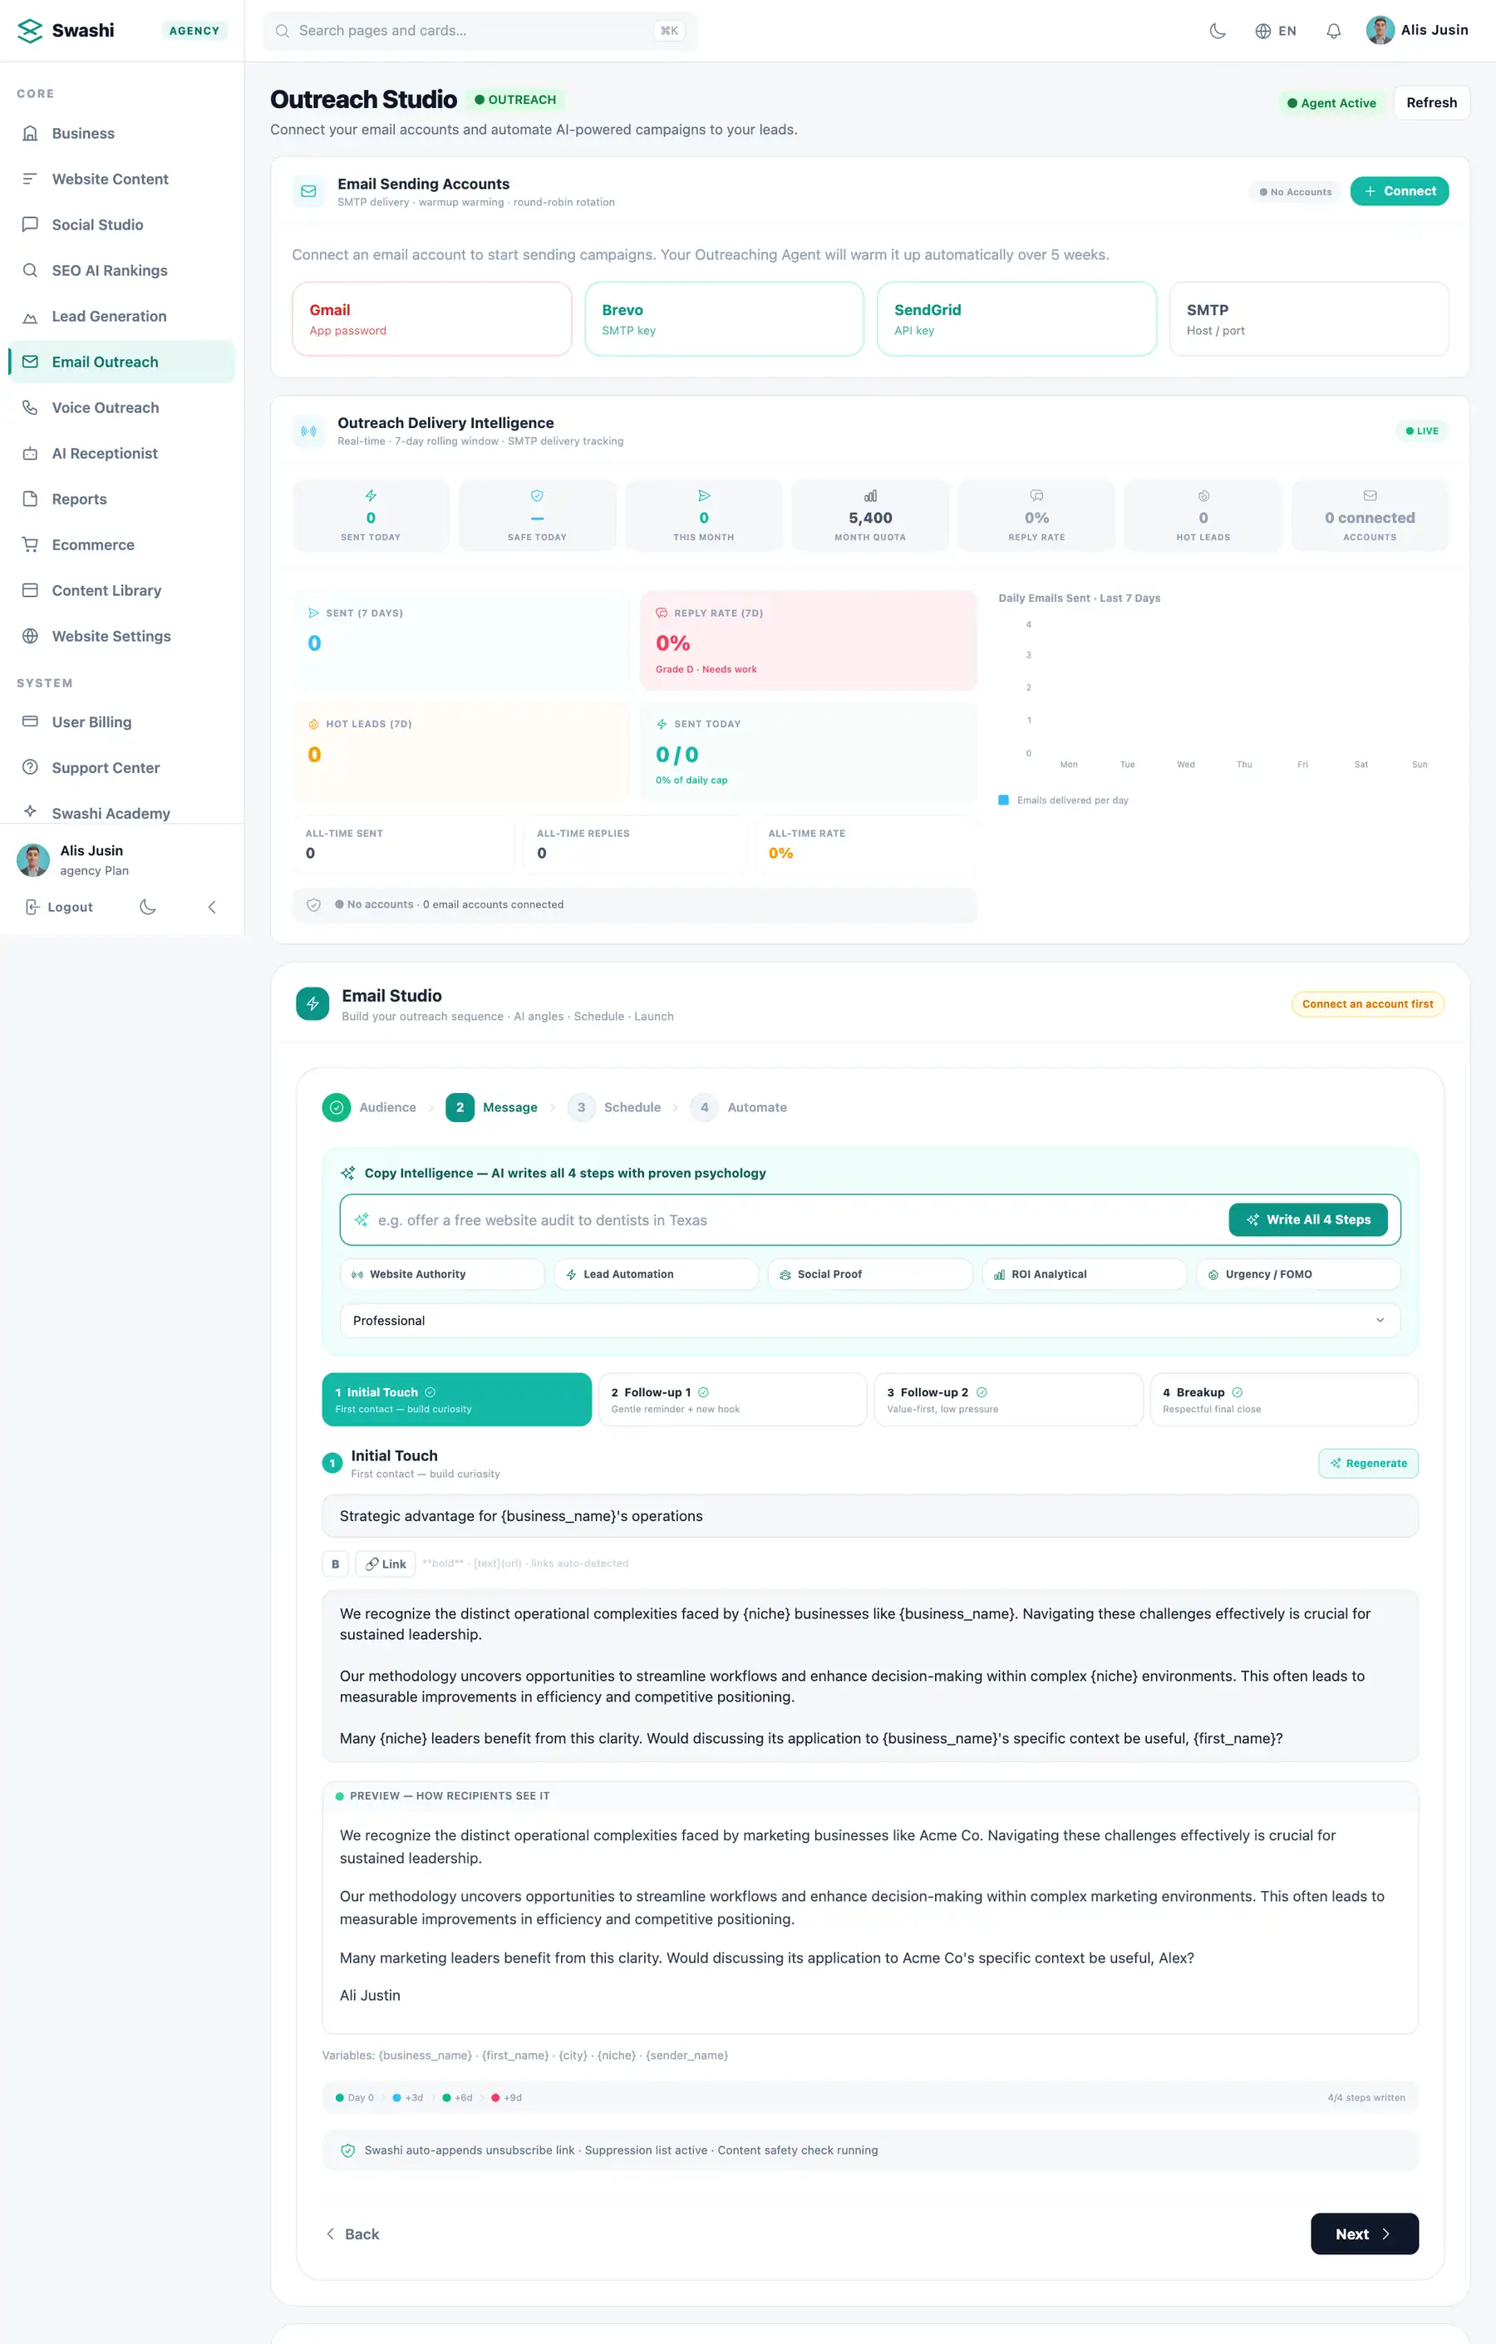Open the Professional tone dropdown
Image resolution: width=1496 pixels, height=2344 pixels.
pos(869,1321)
